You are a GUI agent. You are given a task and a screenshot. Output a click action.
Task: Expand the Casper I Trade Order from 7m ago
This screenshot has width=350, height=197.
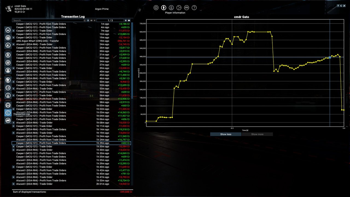pos(13,31)
